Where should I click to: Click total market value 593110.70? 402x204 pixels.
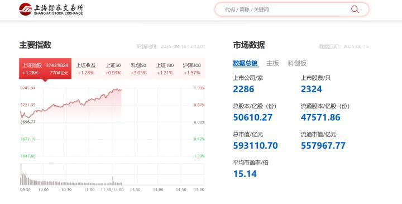pyautogui.click(x=255, y=146)
